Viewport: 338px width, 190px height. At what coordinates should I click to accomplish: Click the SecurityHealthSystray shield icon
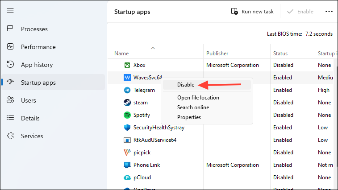[x=127, y=128]
